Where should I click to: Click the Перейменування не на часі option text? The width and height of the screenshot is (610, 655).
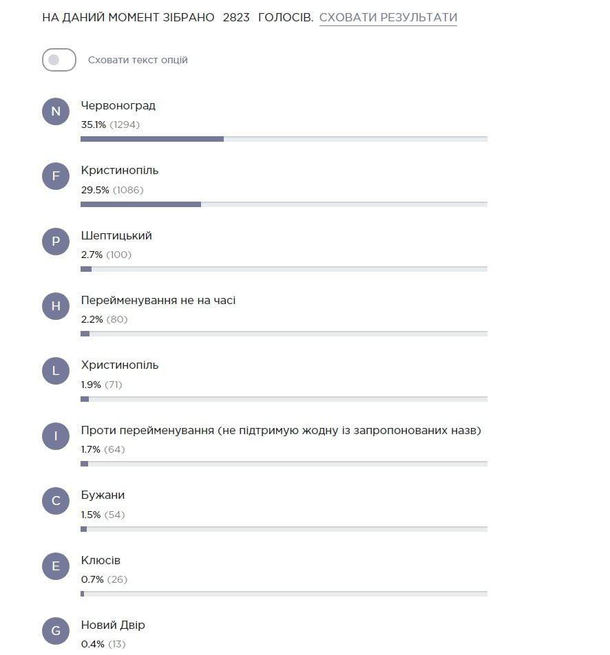point(159,300)
